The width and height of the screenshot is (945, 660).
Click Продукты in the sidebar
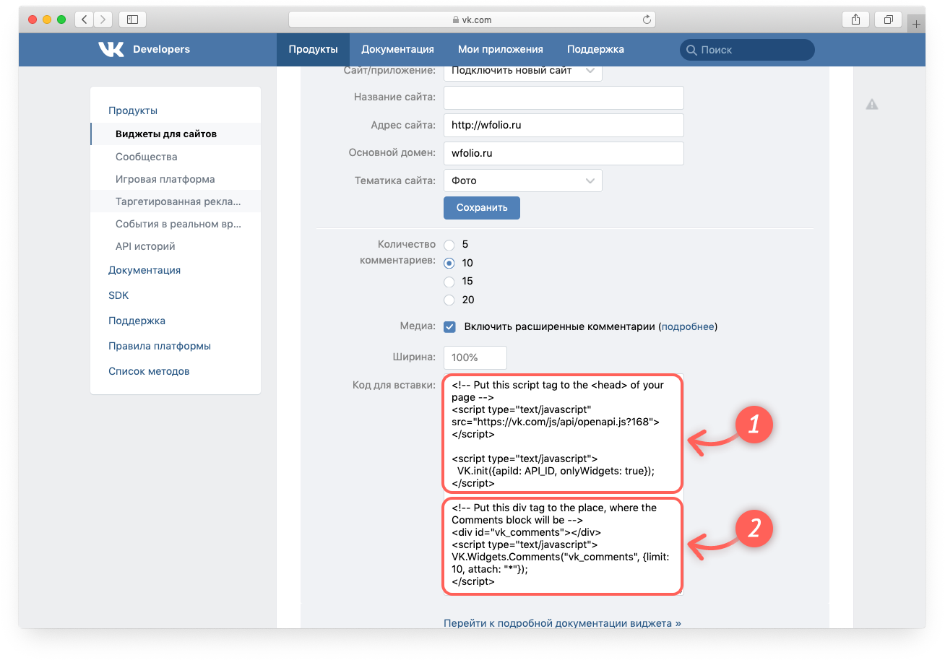(x=133, y=110)
